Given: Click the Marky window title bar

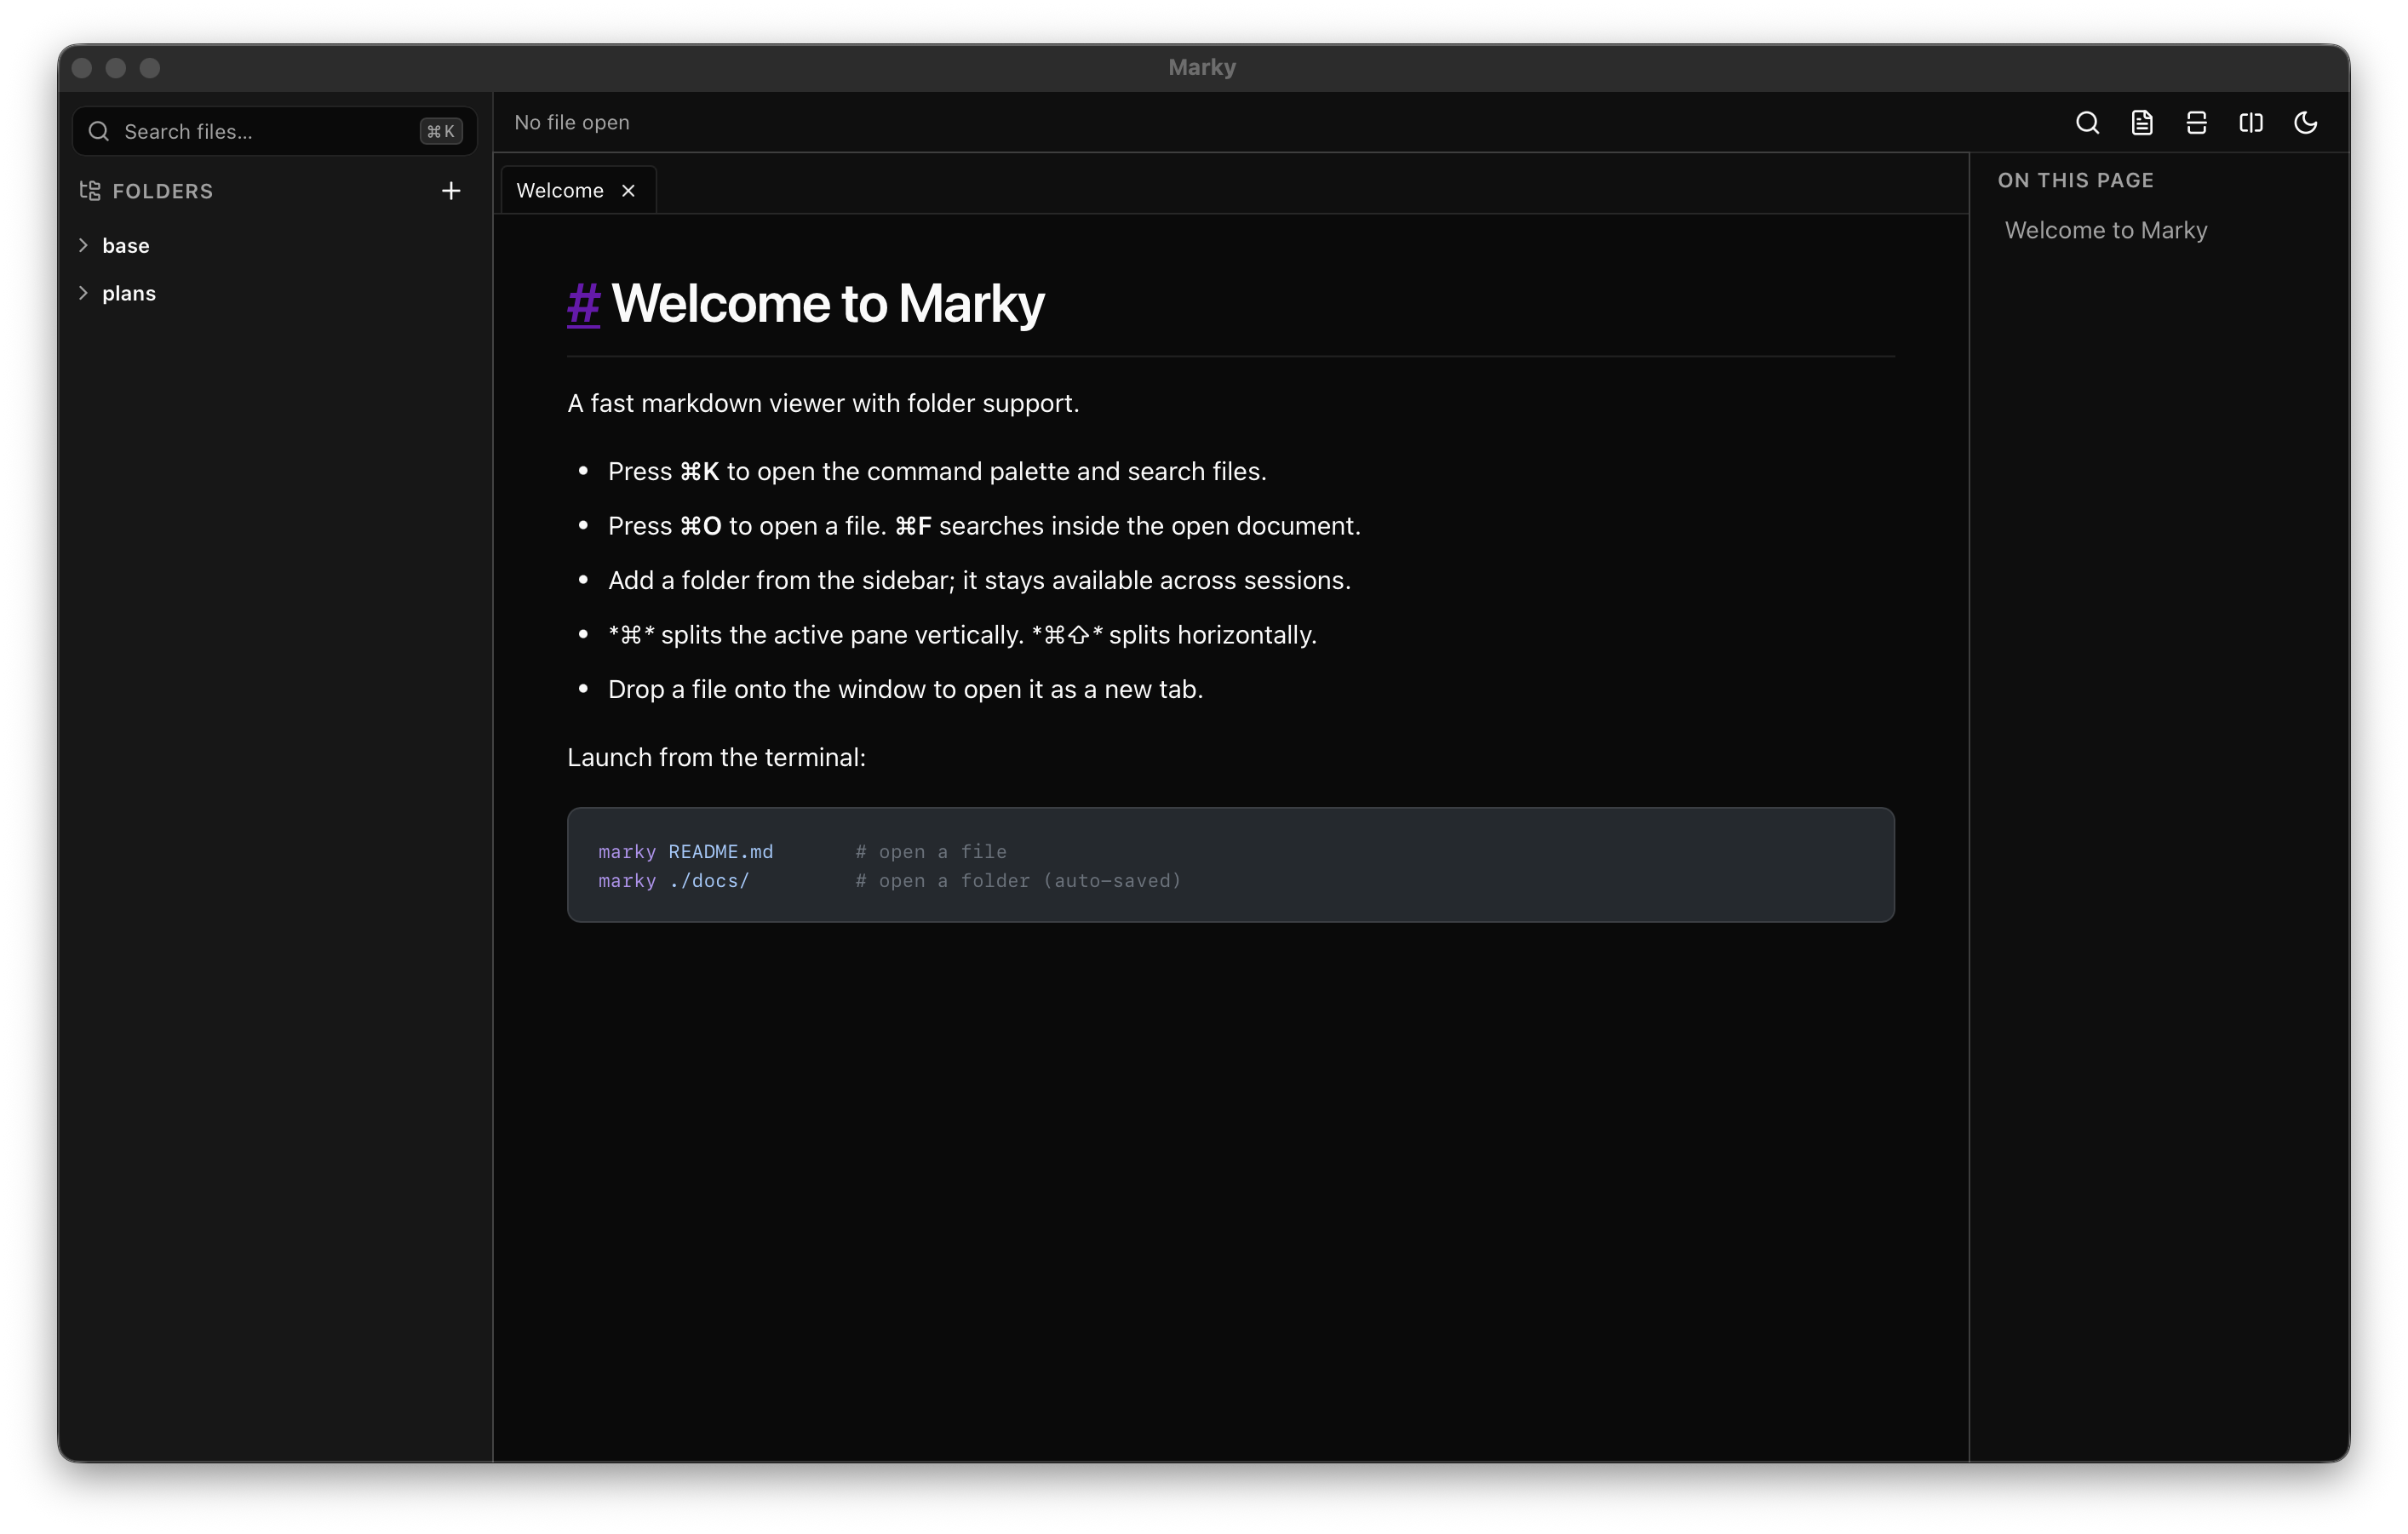Looking at the screenshot, I should coord(1202,67).
